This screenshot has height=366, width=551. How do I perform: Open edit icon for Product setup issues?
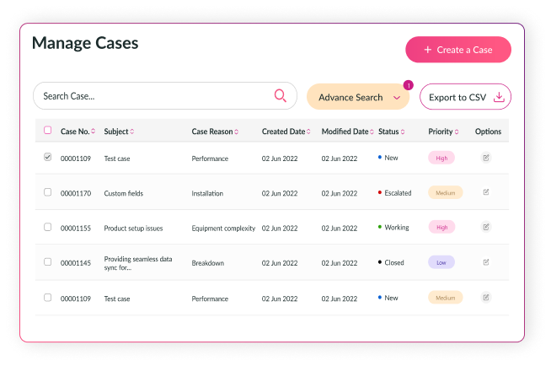tap(486, 227)
